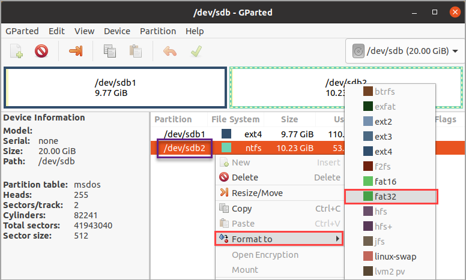Select lvm2 pv in the Format to submenu
Screen dimensions: 466x280
(x=390, y=272)
